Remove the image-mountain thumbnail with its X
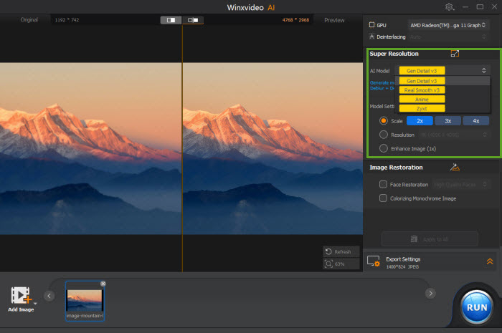 (x=103, y=284)
